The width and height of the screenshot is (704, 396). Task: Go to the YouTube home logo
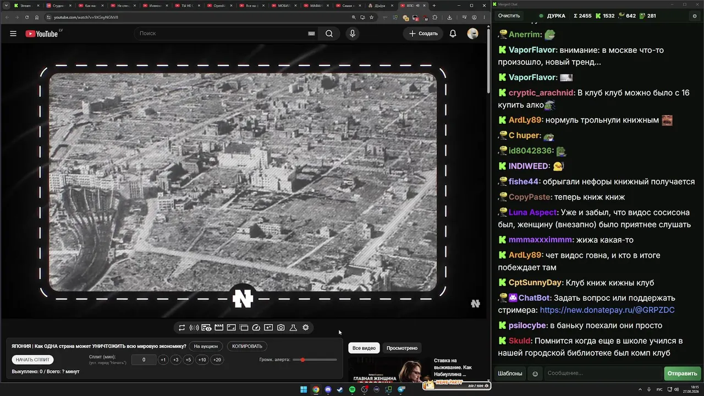click(42, 34)
